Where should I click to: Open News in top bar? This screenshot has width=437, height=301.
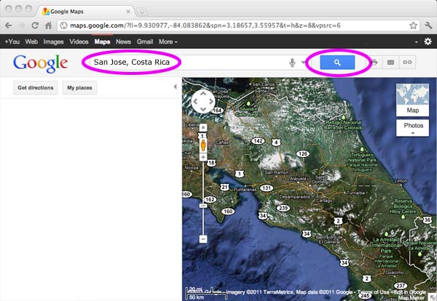[x=124, y=41]
